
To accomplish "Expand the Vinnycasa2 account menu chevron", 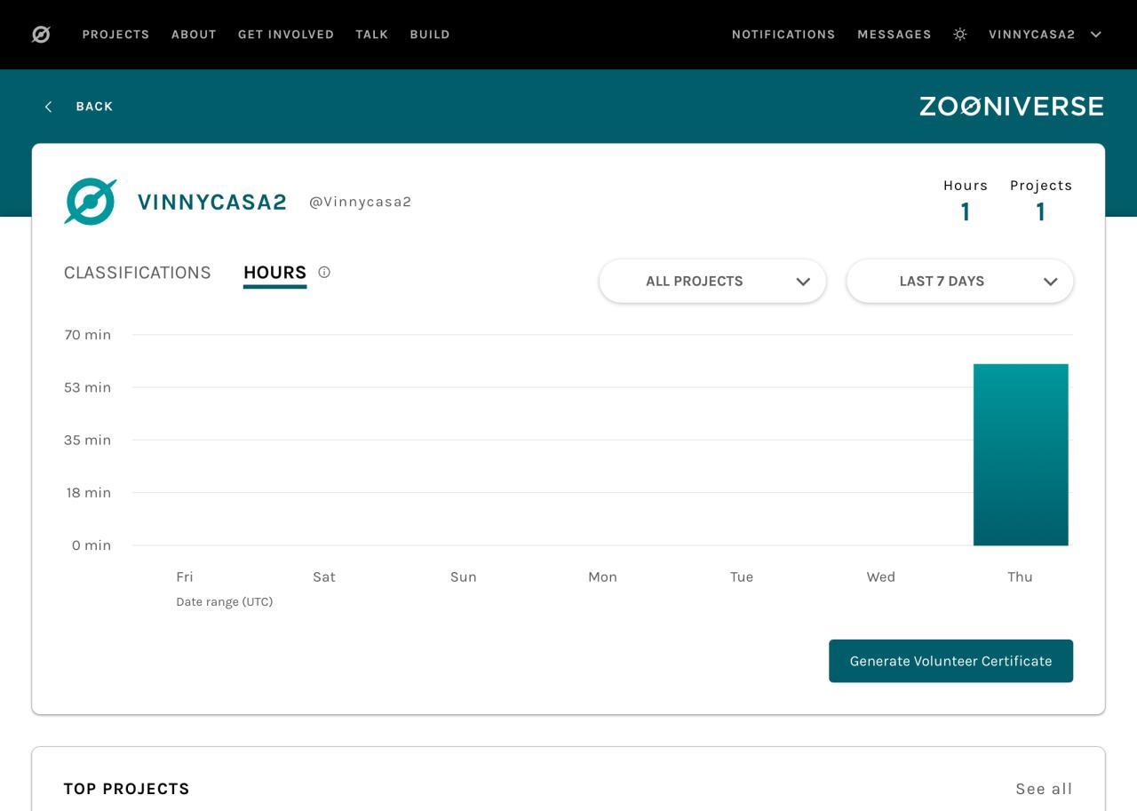I will click(1096, 35).
